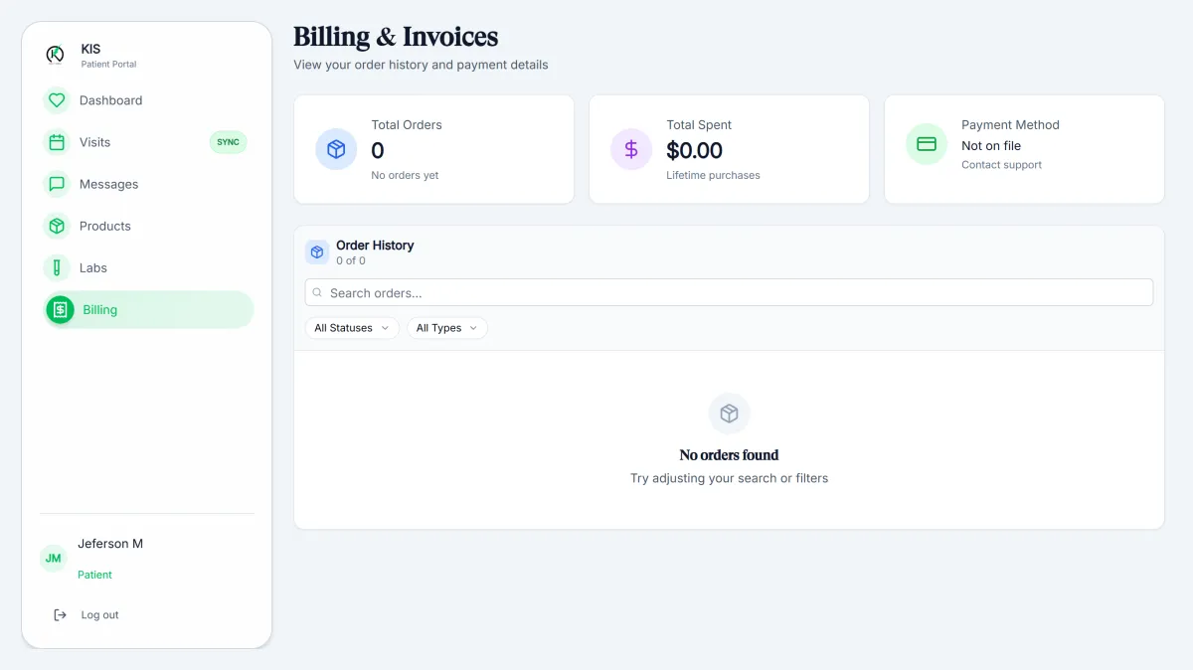The width and height of the screenshot is (1193, 670).
Task: Click the empty-state box icon
Action: [x=729, y=414]
